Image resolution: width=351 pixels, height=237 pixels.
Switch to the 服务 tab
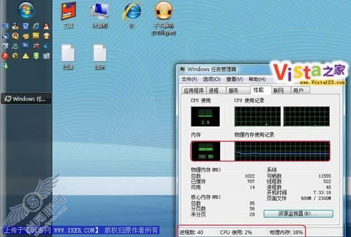pyautogui.click(x=238, y=90)
